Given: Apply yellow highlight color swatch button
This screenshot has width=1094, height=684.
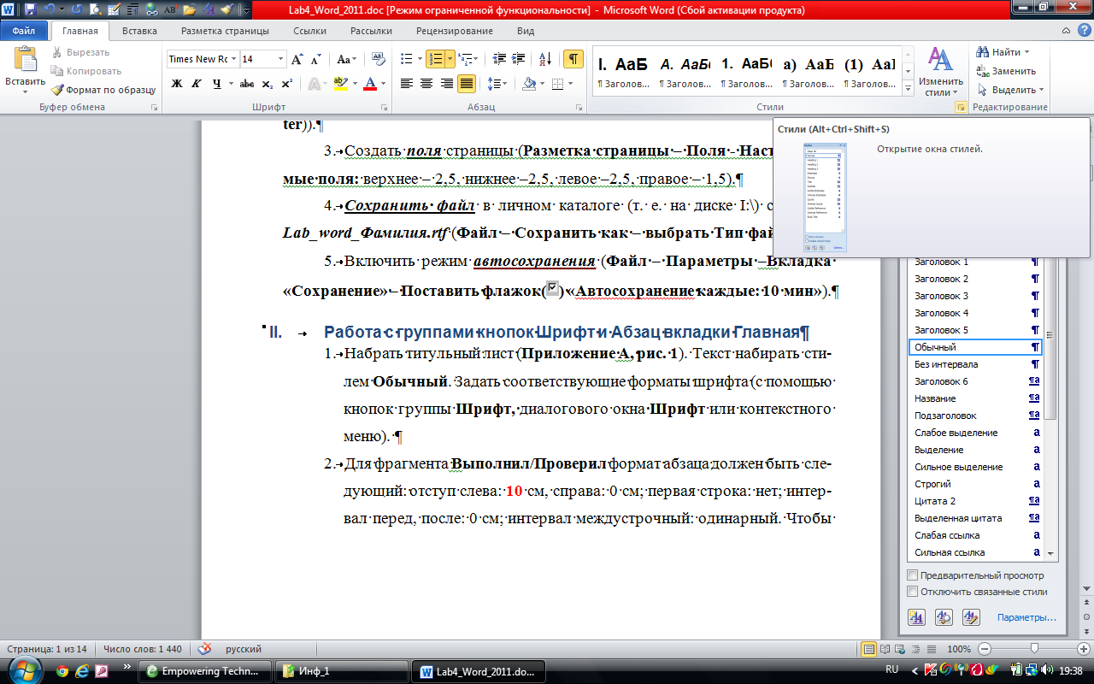Looking at the screenshot, I should pyautogui.click(x=340, y=84).
